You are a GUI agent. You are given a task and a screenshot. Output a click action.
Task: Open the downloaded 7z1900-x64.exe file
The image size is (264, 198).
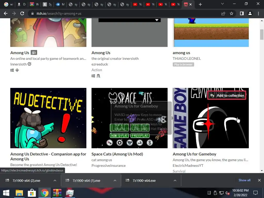[144, 180]
